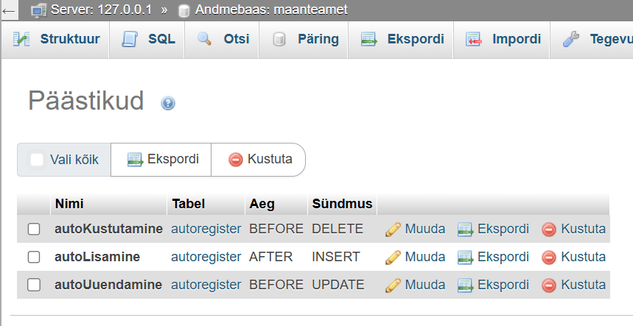
Task: Click the red delete icon for autoKustutamine
Action: (548, 230)
